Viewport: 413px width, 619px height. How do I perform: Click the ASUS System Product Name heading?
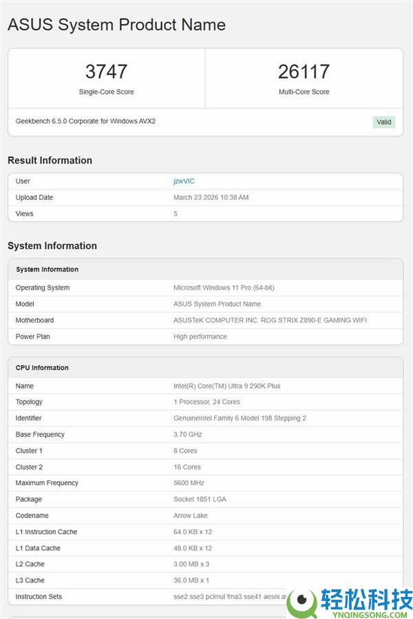point(116,25)
